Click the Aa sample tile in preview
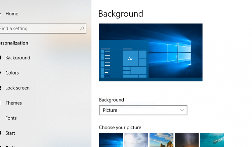Viewport: 252px width, 147px height. tap(131, 59)
